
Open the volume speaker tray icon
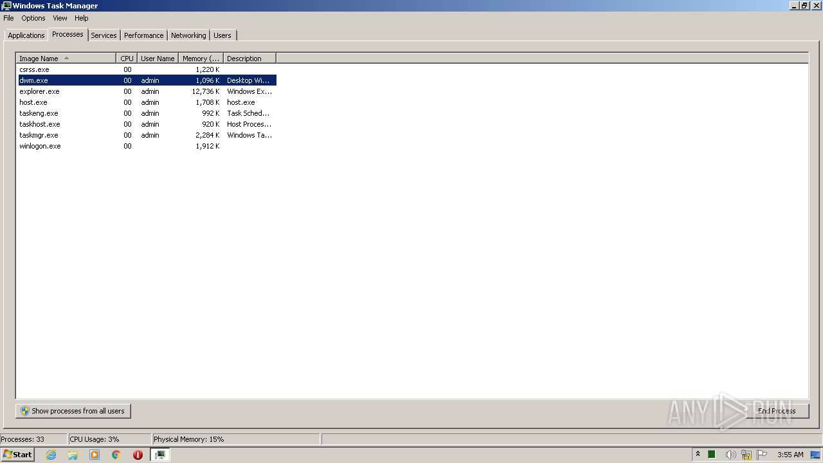pyautogui.click(x=730, y=455)
